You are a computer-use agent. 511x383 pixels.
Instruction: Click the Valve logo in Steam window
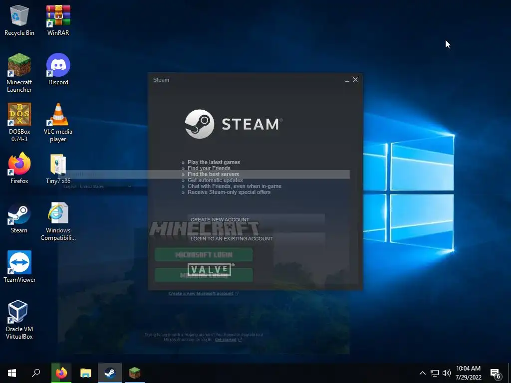pos(211,270)
